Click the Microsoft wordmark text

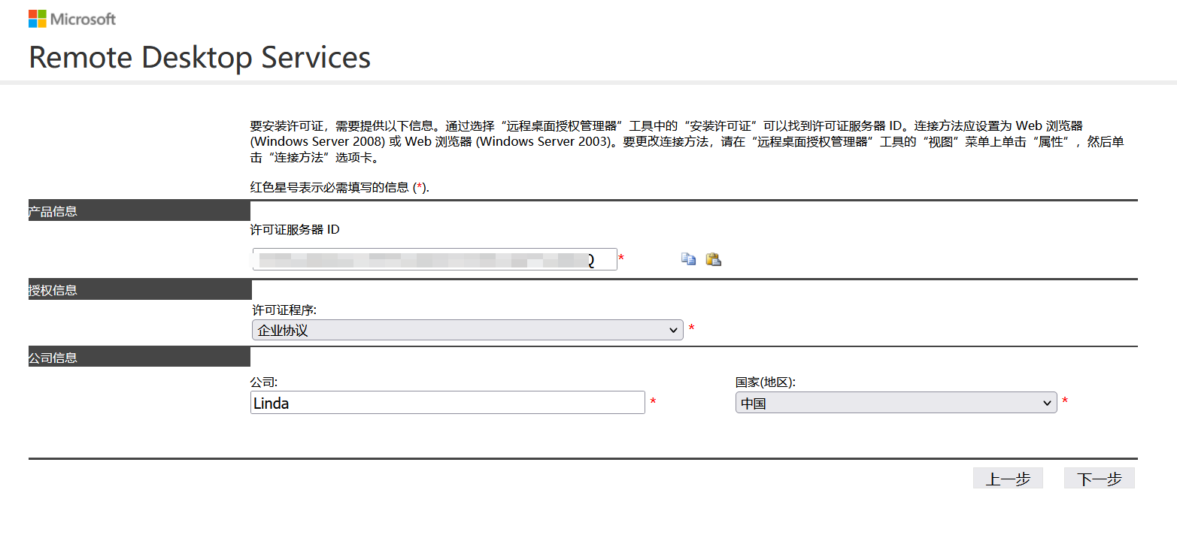coord(83,19)
